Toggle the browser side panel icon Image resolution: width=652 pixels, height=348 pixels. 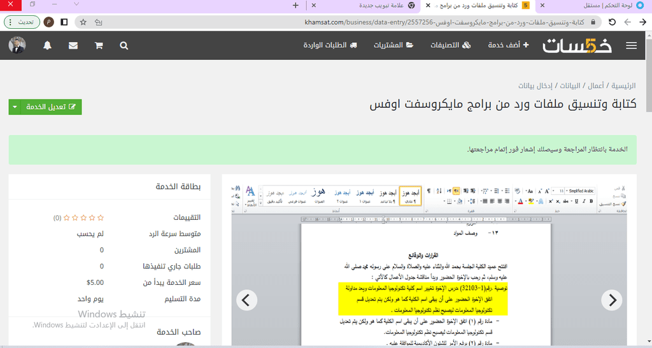[x=64, y=22]
